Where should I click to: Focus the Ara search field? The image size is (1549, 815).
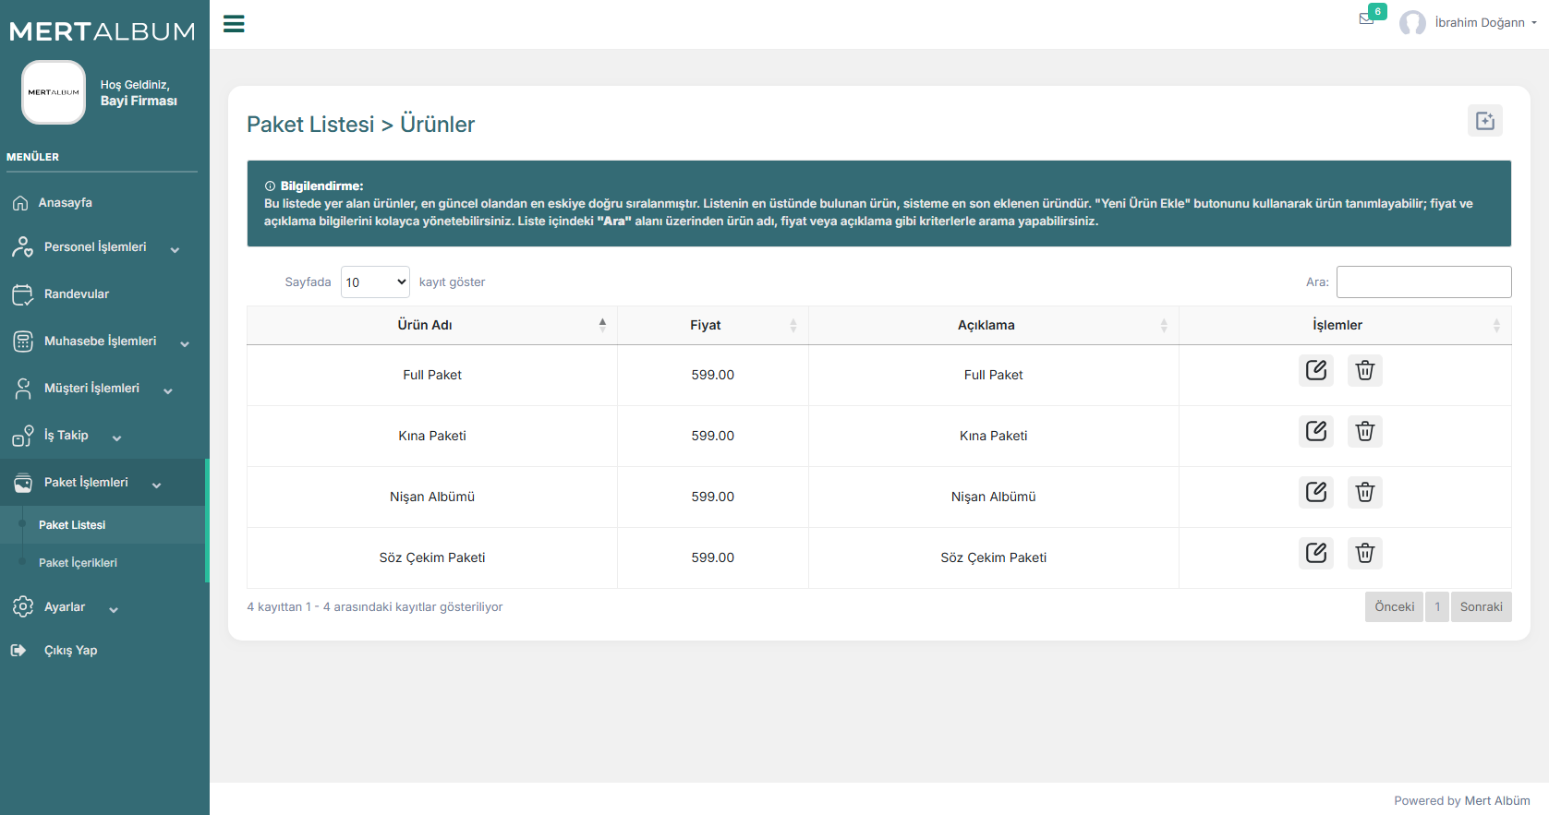[1423, 282]
